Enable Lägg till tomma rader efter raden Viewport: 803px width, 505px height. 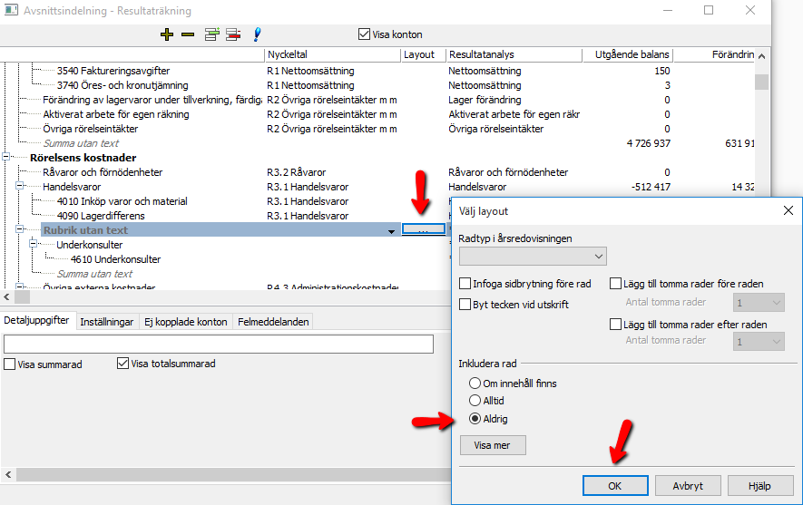[x=615, y=325]
